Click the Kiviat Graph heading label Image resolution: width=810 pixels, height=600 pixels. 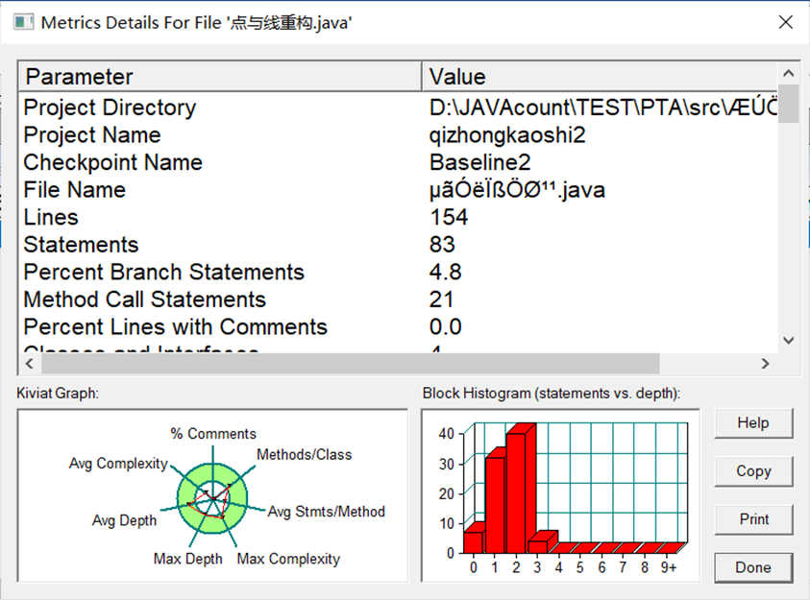click(x=58, y=394)
